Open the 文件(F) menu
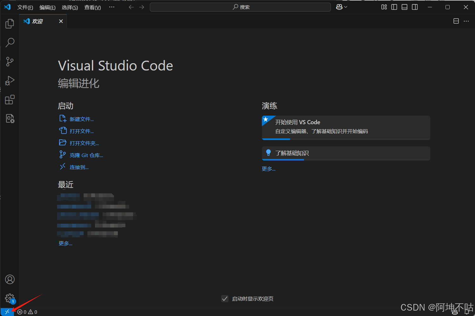The width and height of the screenshot is (475, 316). 25,7
